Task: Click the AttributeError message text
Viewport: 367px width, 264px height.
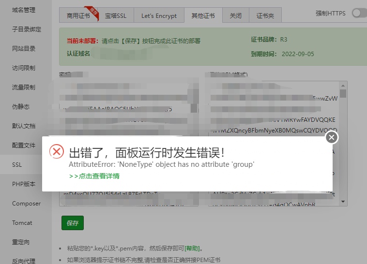Action: coord(162,164)
